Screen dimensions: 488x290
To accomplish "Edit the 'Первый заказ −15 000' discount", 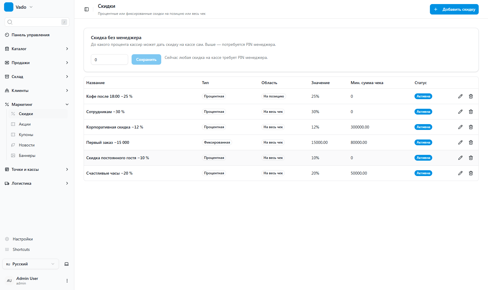I will click(460, 142).
